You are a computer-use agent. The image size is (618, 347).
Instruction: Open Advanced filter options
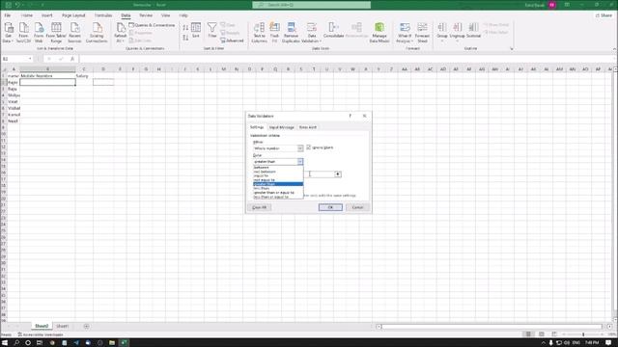232,40
